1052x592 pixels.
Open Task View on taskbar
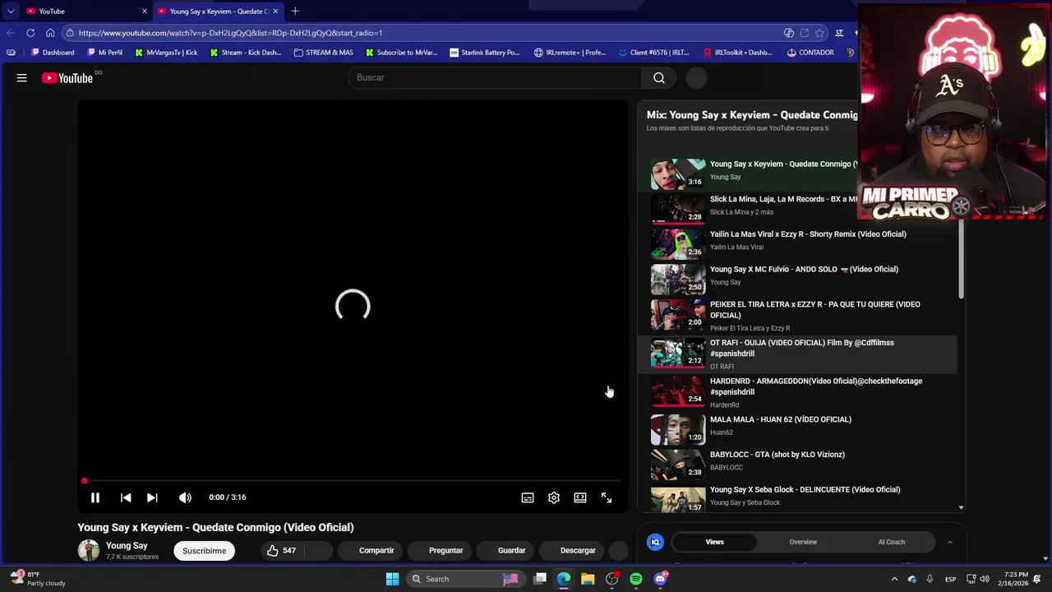click(x=540, y=579)
